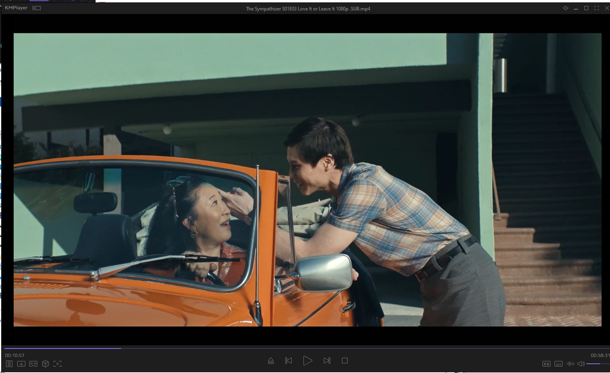Image resolution: width=610 pixels, height=373 pixels.
Task: Skip to the previous track
Action: click(x=289, y=361)
